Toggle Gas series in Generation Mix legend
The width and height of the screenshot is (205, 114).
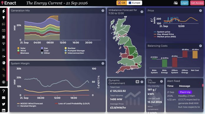[x=44, y=48]
